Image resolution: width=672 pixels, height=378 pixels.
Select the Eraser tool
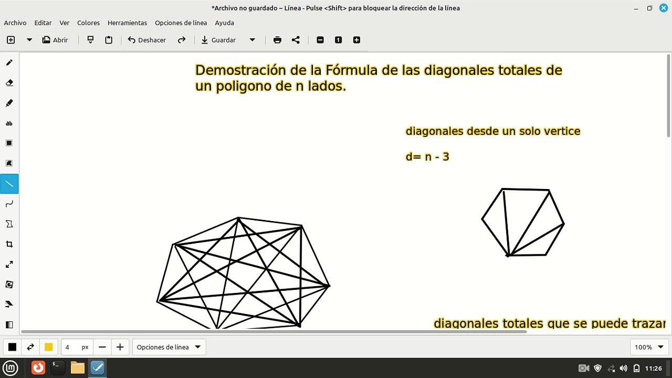coord(9,83)
